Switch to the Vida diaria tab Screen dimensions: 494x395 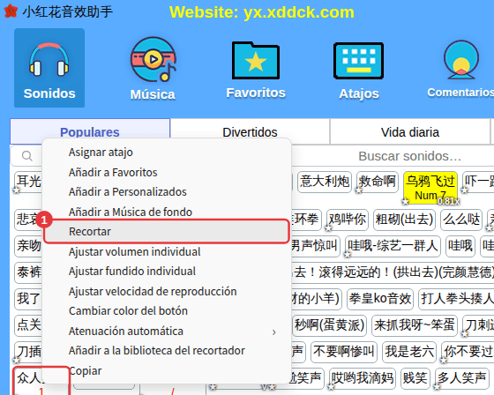point(410,132)
